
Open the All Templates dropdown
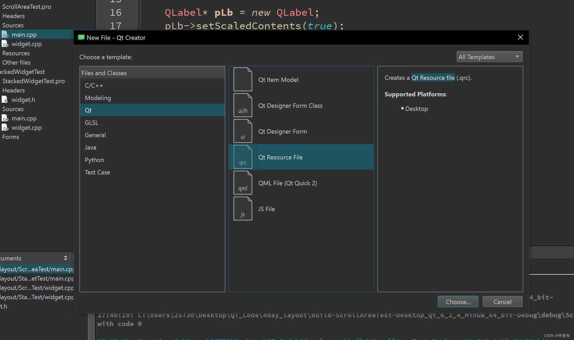pos(489,57)
